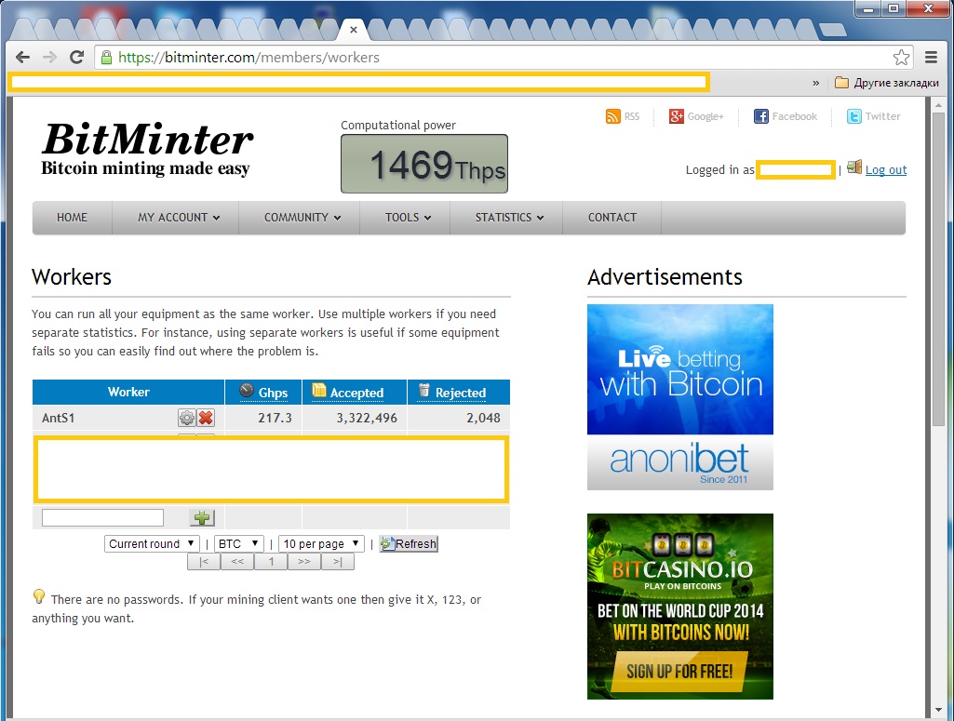Open the RSS feed icon
Image resolution: width=954 pixels, height=721 pixels.
612,116
